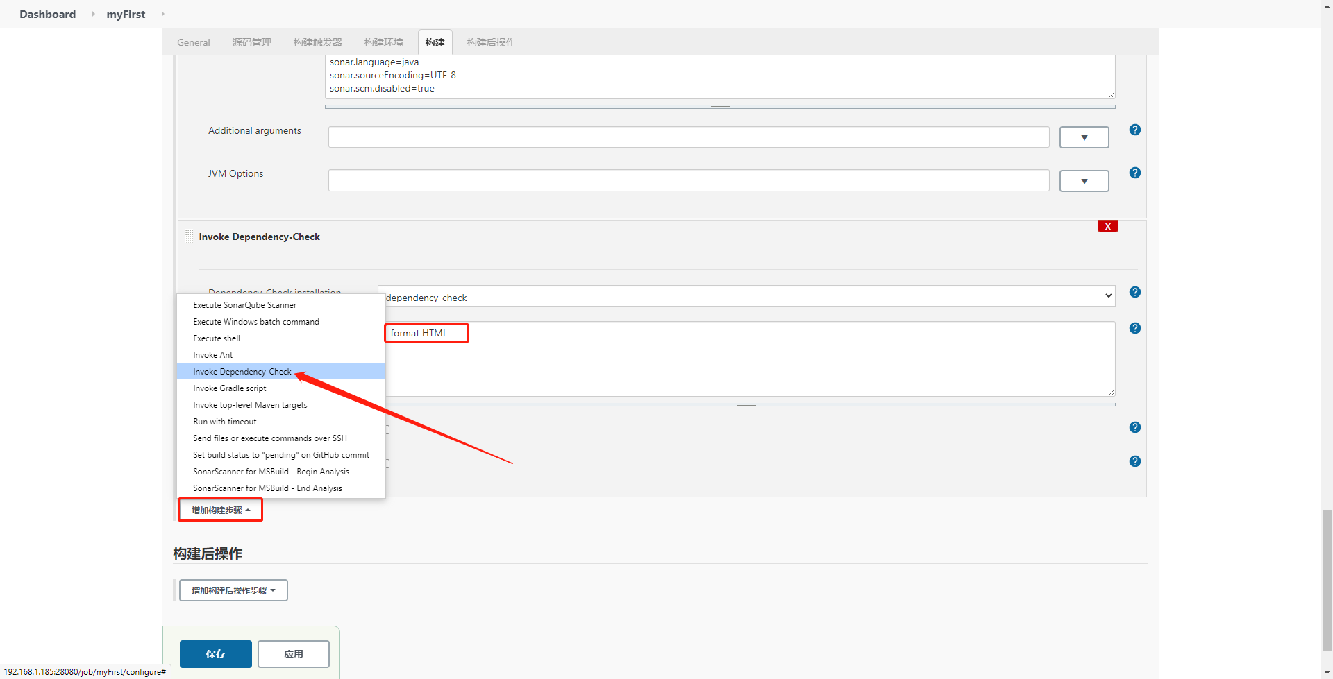Open the dependency check installation selector
Screen dimensions: 1333x679
746,296
